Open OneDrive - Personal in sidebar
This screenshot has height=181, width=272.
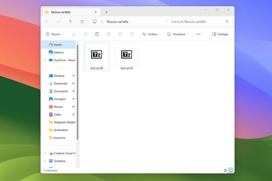(x=62, y=60)
